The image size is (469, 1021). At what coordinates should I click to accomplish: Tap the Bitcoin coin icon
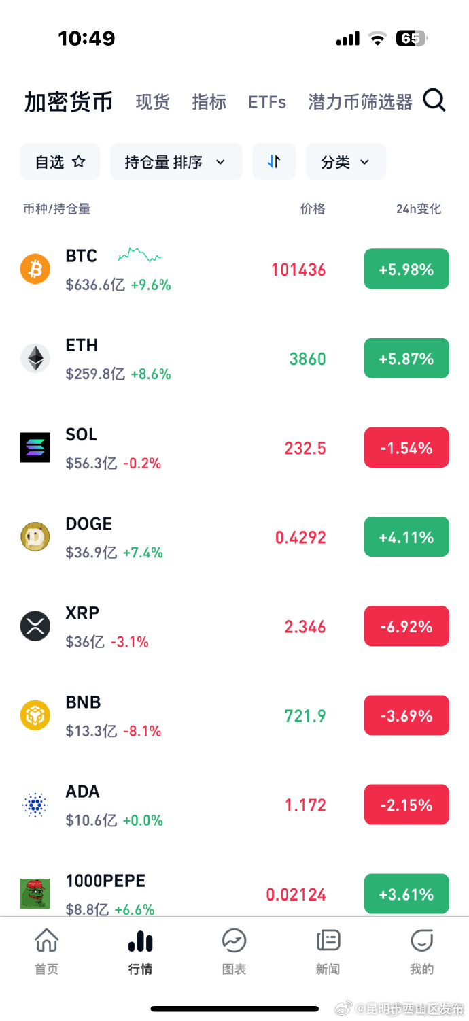(35, 269)
